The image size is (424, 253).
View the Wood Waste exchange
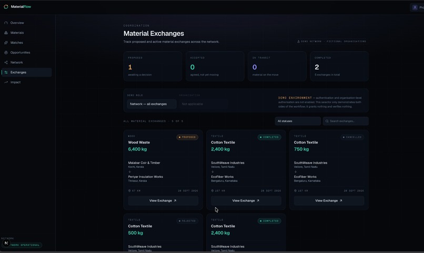pos(163,200)
